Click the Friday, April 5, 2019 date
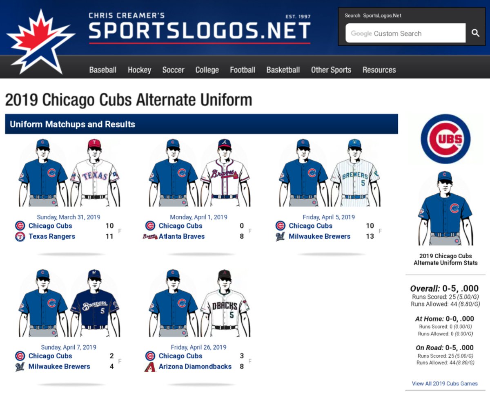 [329, 217]
